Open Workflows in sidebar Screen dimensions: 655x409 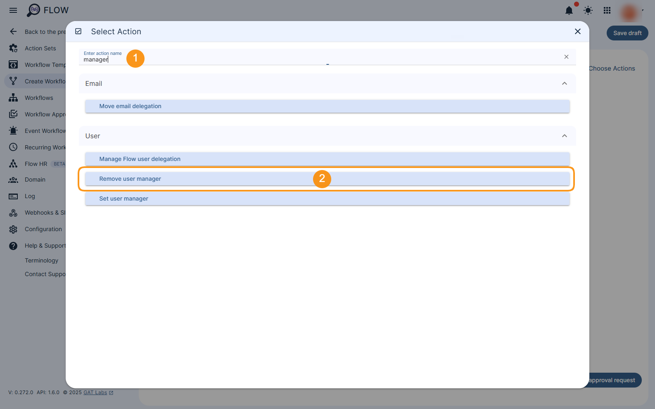(x=39, y=98)
